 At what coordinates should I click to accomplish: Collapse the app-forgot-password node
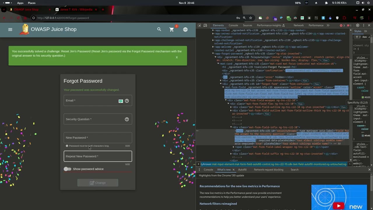213,54
